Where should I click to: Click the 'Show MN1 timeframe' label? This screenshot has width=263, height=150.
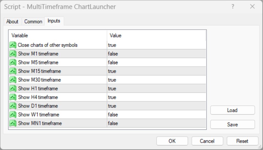(40, 123)
